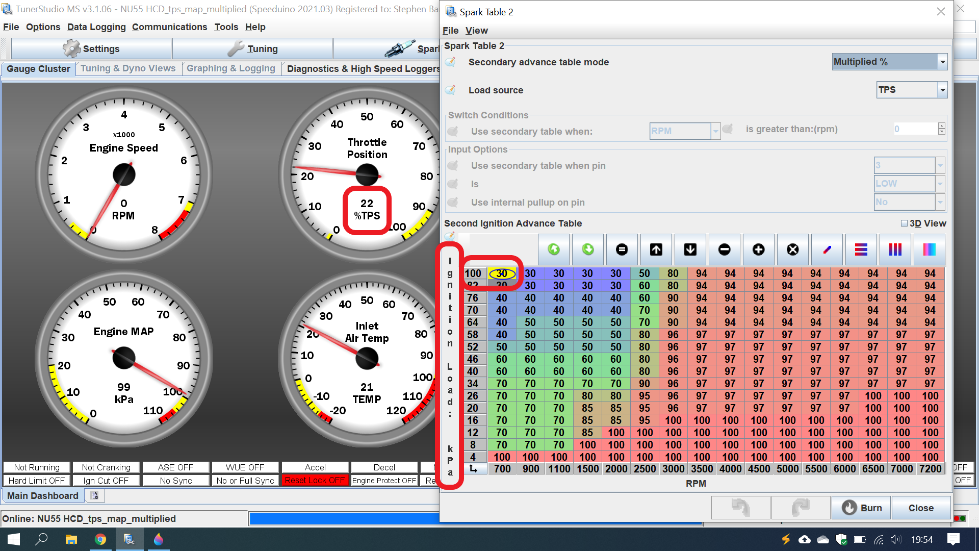Image resolution: width=979 pixels, height=551 pixels.
Task: Click the green increase-values arrow icon
Action: (x=553, y=249)
